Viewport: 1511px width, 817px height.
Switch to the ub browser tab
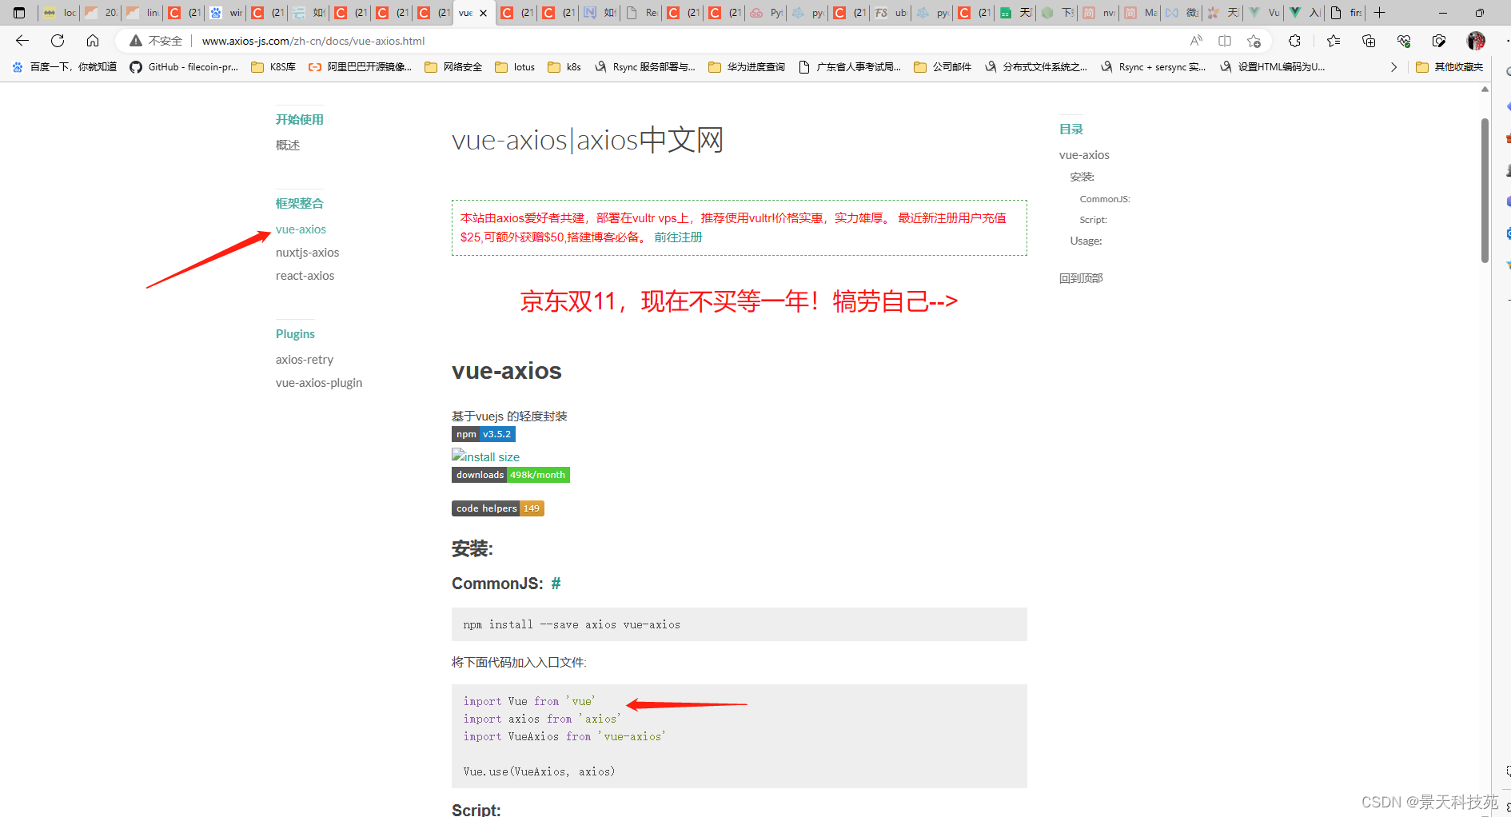point(891,13)
